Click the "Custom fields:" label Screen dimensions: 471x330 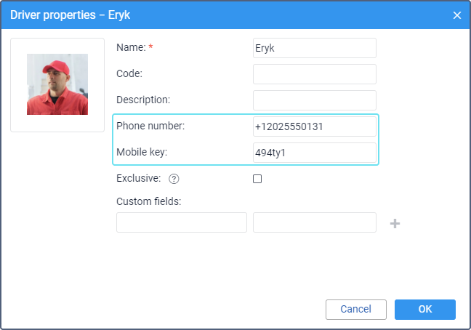click(148, 201)
